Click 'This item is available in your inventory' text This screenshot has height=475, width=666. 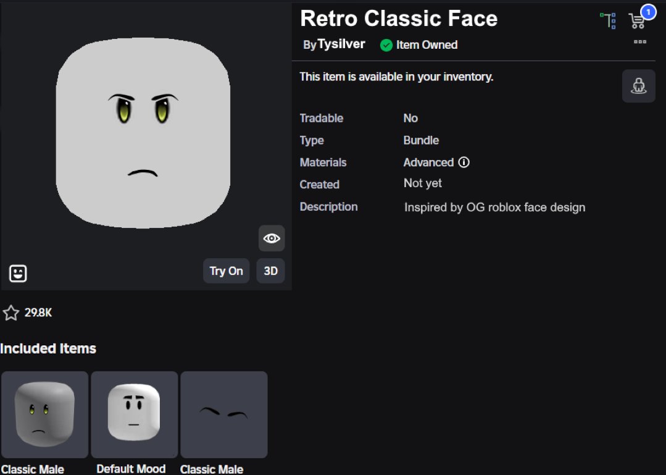pyautogui.click(x=396, y=77)
